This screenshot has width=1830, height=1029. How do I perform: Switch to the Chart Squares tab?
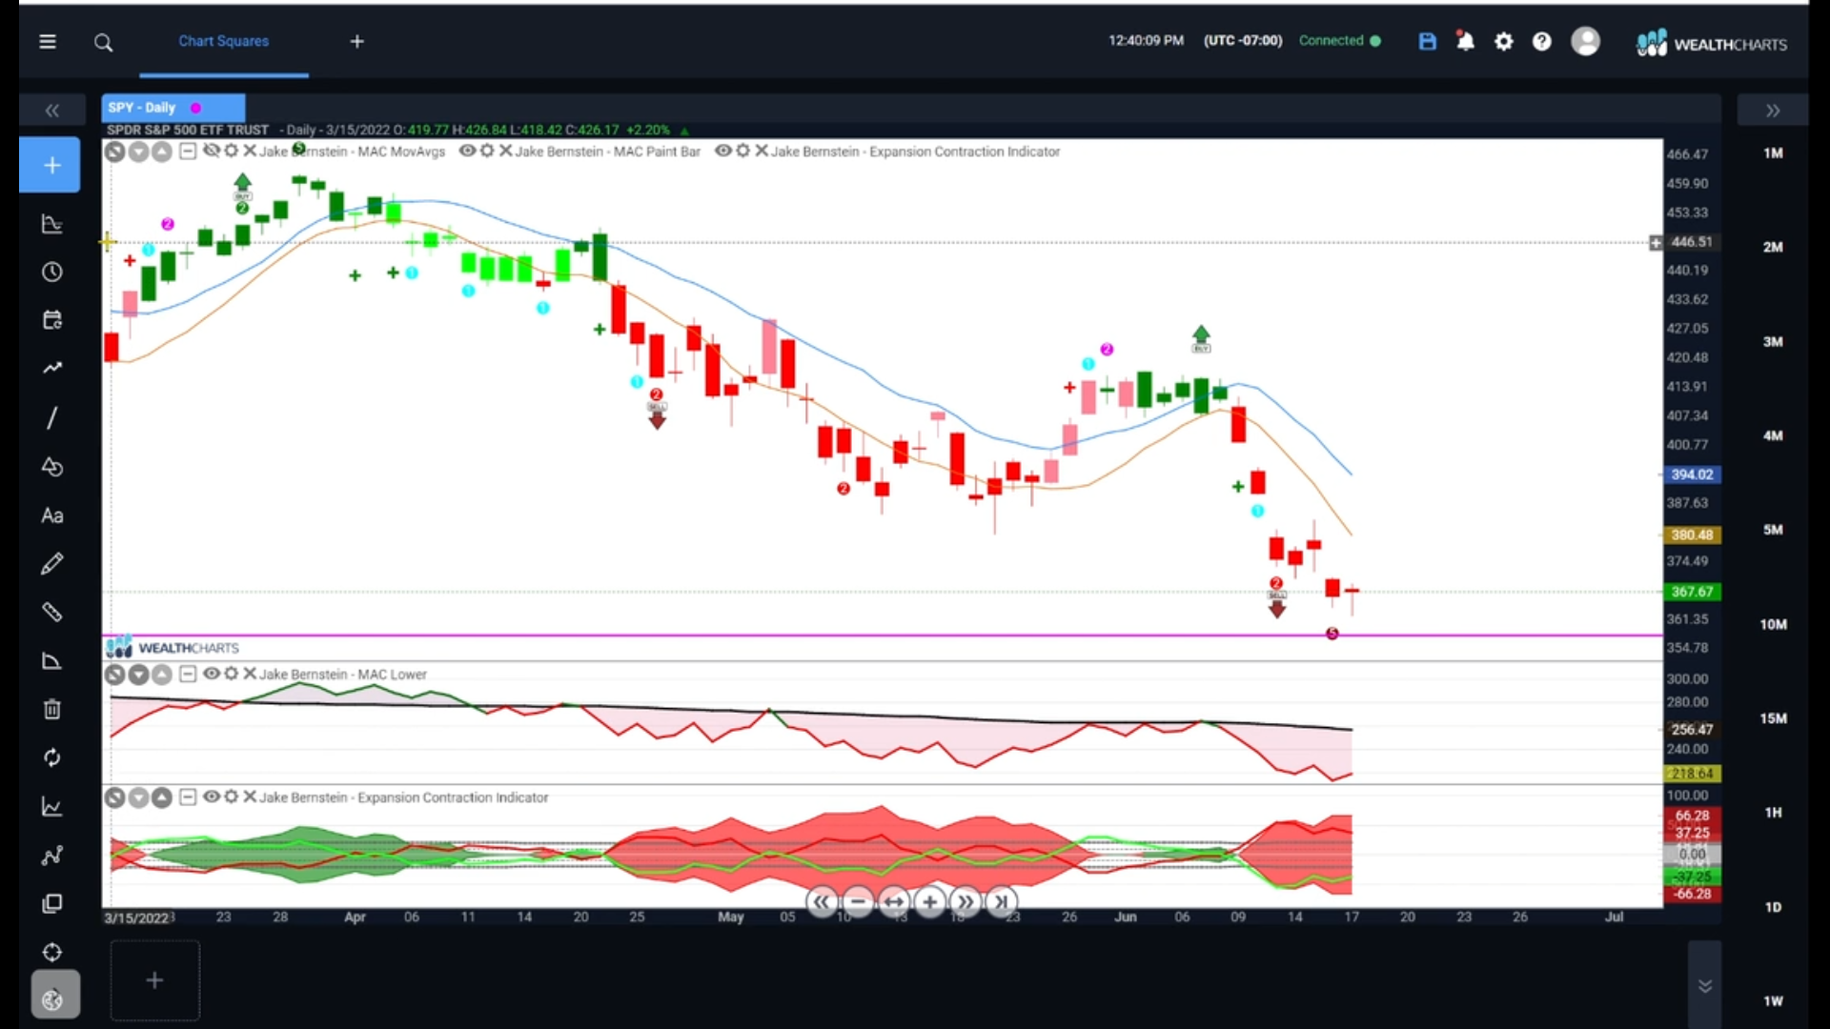point(224,41)
